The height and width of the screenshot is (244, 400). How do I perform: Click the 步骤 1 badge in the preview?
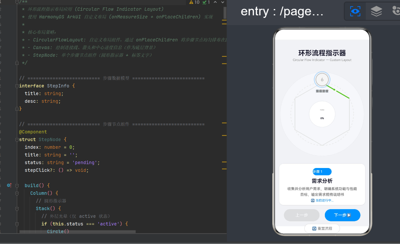[322, 171]
